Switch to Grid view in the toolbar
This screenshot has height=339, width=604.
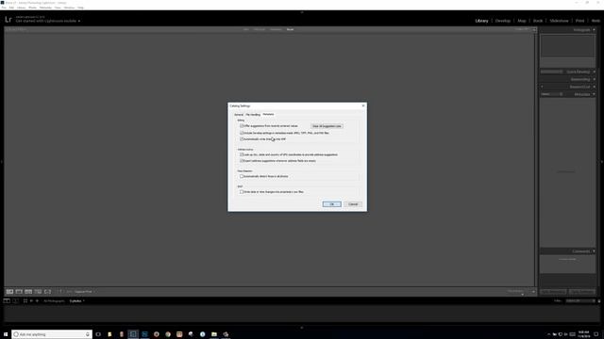pos(9,292)
